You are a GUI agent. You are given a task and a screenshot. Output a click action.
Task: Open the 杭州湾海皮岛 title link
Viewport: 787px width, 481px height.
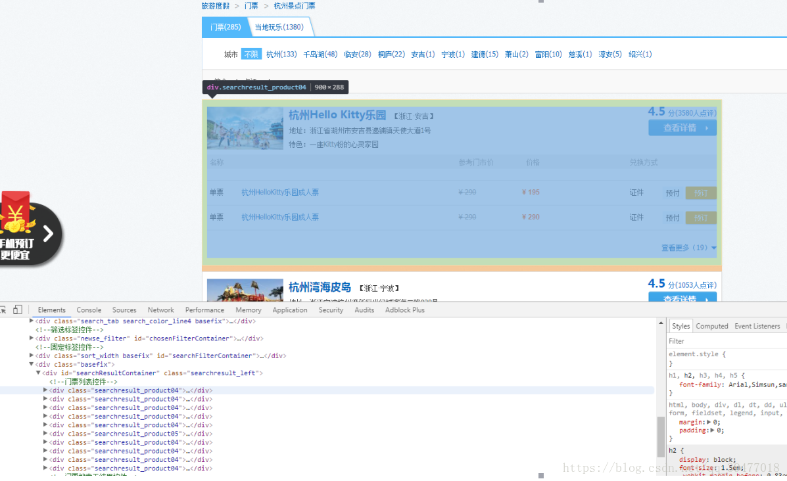320,287
